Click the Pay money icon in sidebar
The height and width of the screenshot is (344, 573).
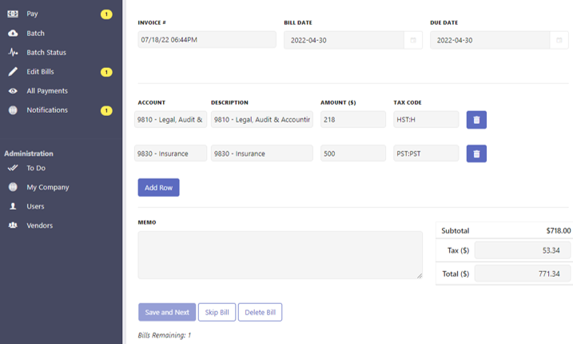(13, 14)
